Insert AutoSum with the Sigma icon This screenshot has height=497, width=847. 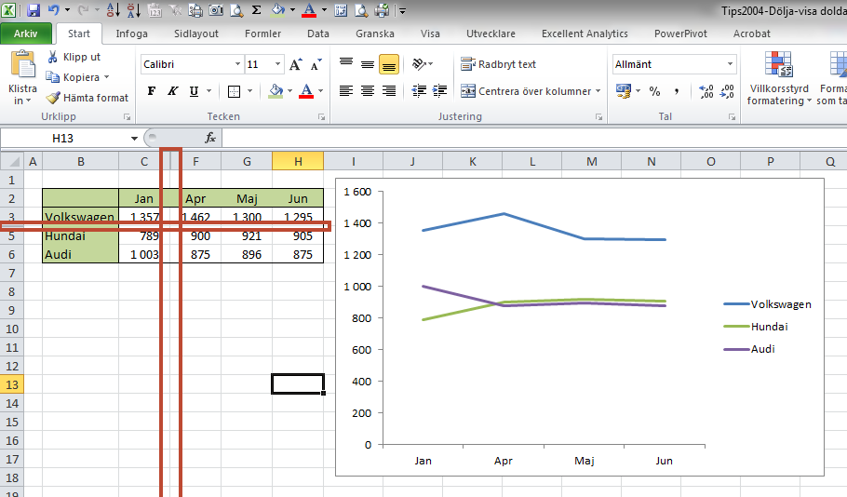tap(257, 9)
